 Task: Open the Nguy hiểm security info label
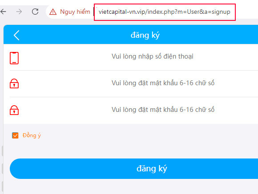[x=75, y=12]
